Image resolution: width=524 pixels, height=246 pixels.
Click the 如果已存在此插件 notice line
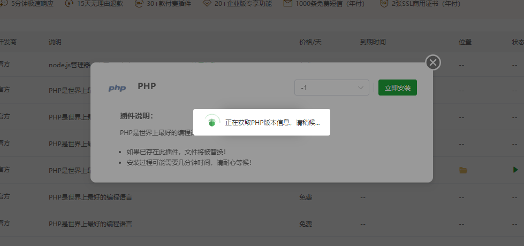pos(177,152)
